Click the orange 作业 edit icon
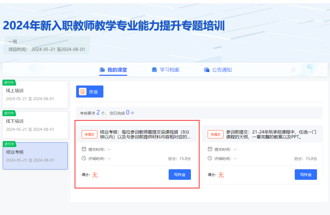 (x=83, y=92)
